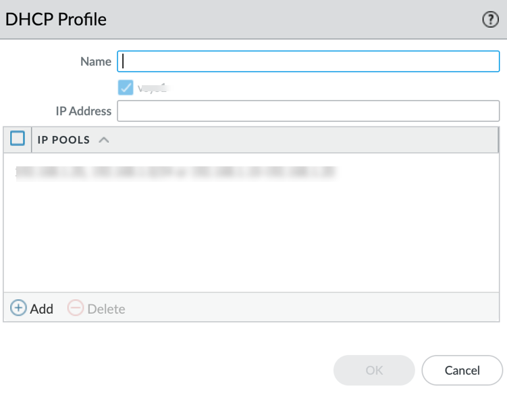The height and width of the screenshot is (401, 507).
Task: Click the Name field label
Action: click(95, 62)
